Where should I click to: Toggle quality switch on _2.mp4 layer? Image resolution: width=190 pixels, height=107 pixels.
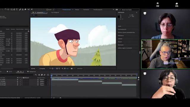(20, 80)
